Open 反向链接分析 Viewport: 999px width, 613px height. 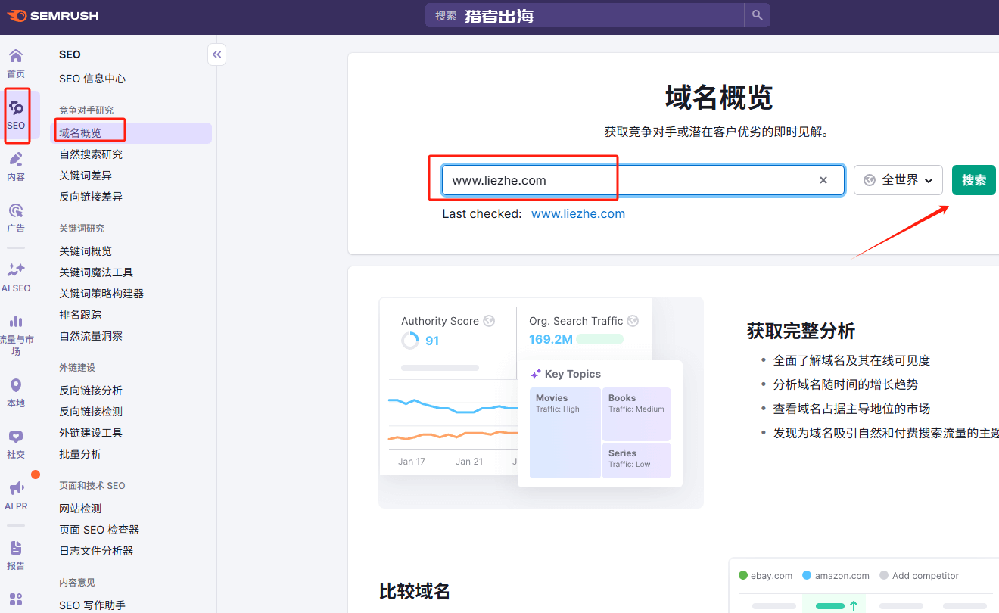(91, 391)
